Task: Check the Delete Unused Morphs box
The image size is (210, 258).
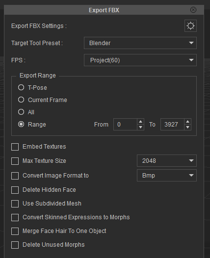Action: pyautogui.click(x=15, y=245)
